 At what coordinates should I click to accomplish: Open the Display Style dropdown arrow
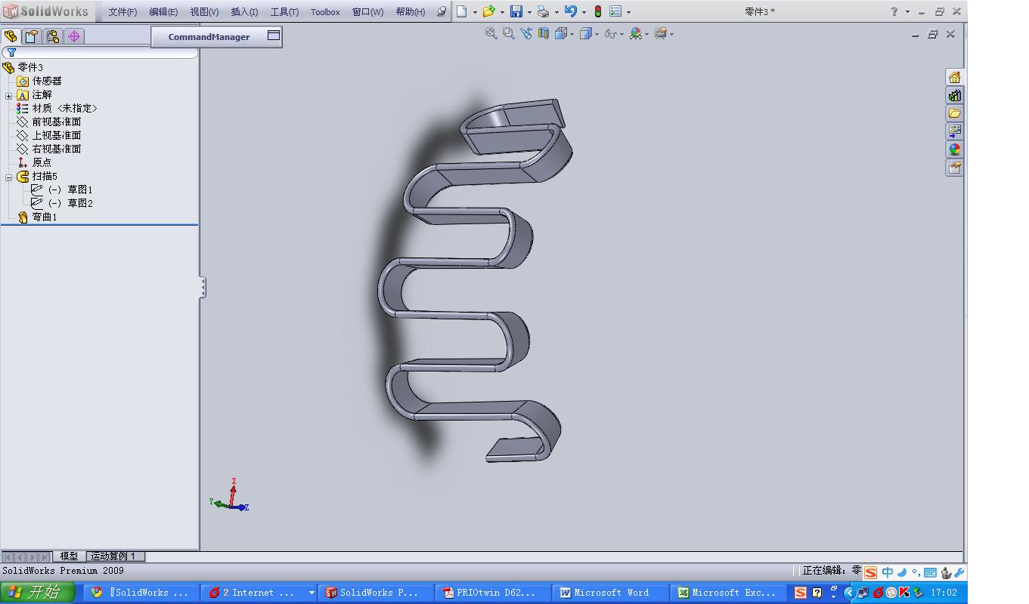point(597,34)
